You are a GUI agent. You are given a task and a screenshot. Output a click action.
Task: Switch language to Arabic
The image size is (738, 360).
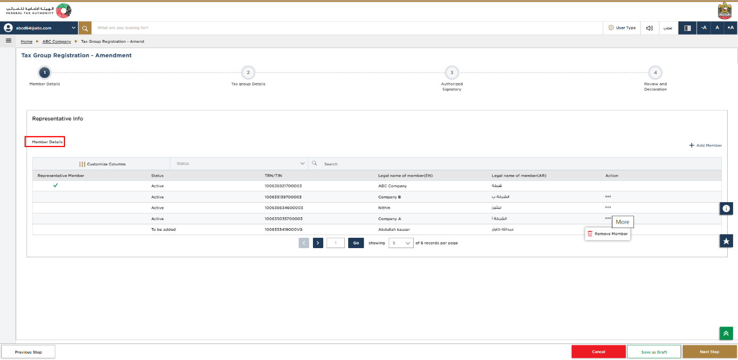[668, 28]
